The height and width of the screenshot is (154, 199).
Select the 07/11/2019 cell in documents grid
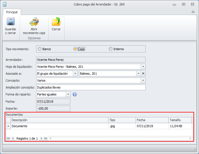coord(152,126)
